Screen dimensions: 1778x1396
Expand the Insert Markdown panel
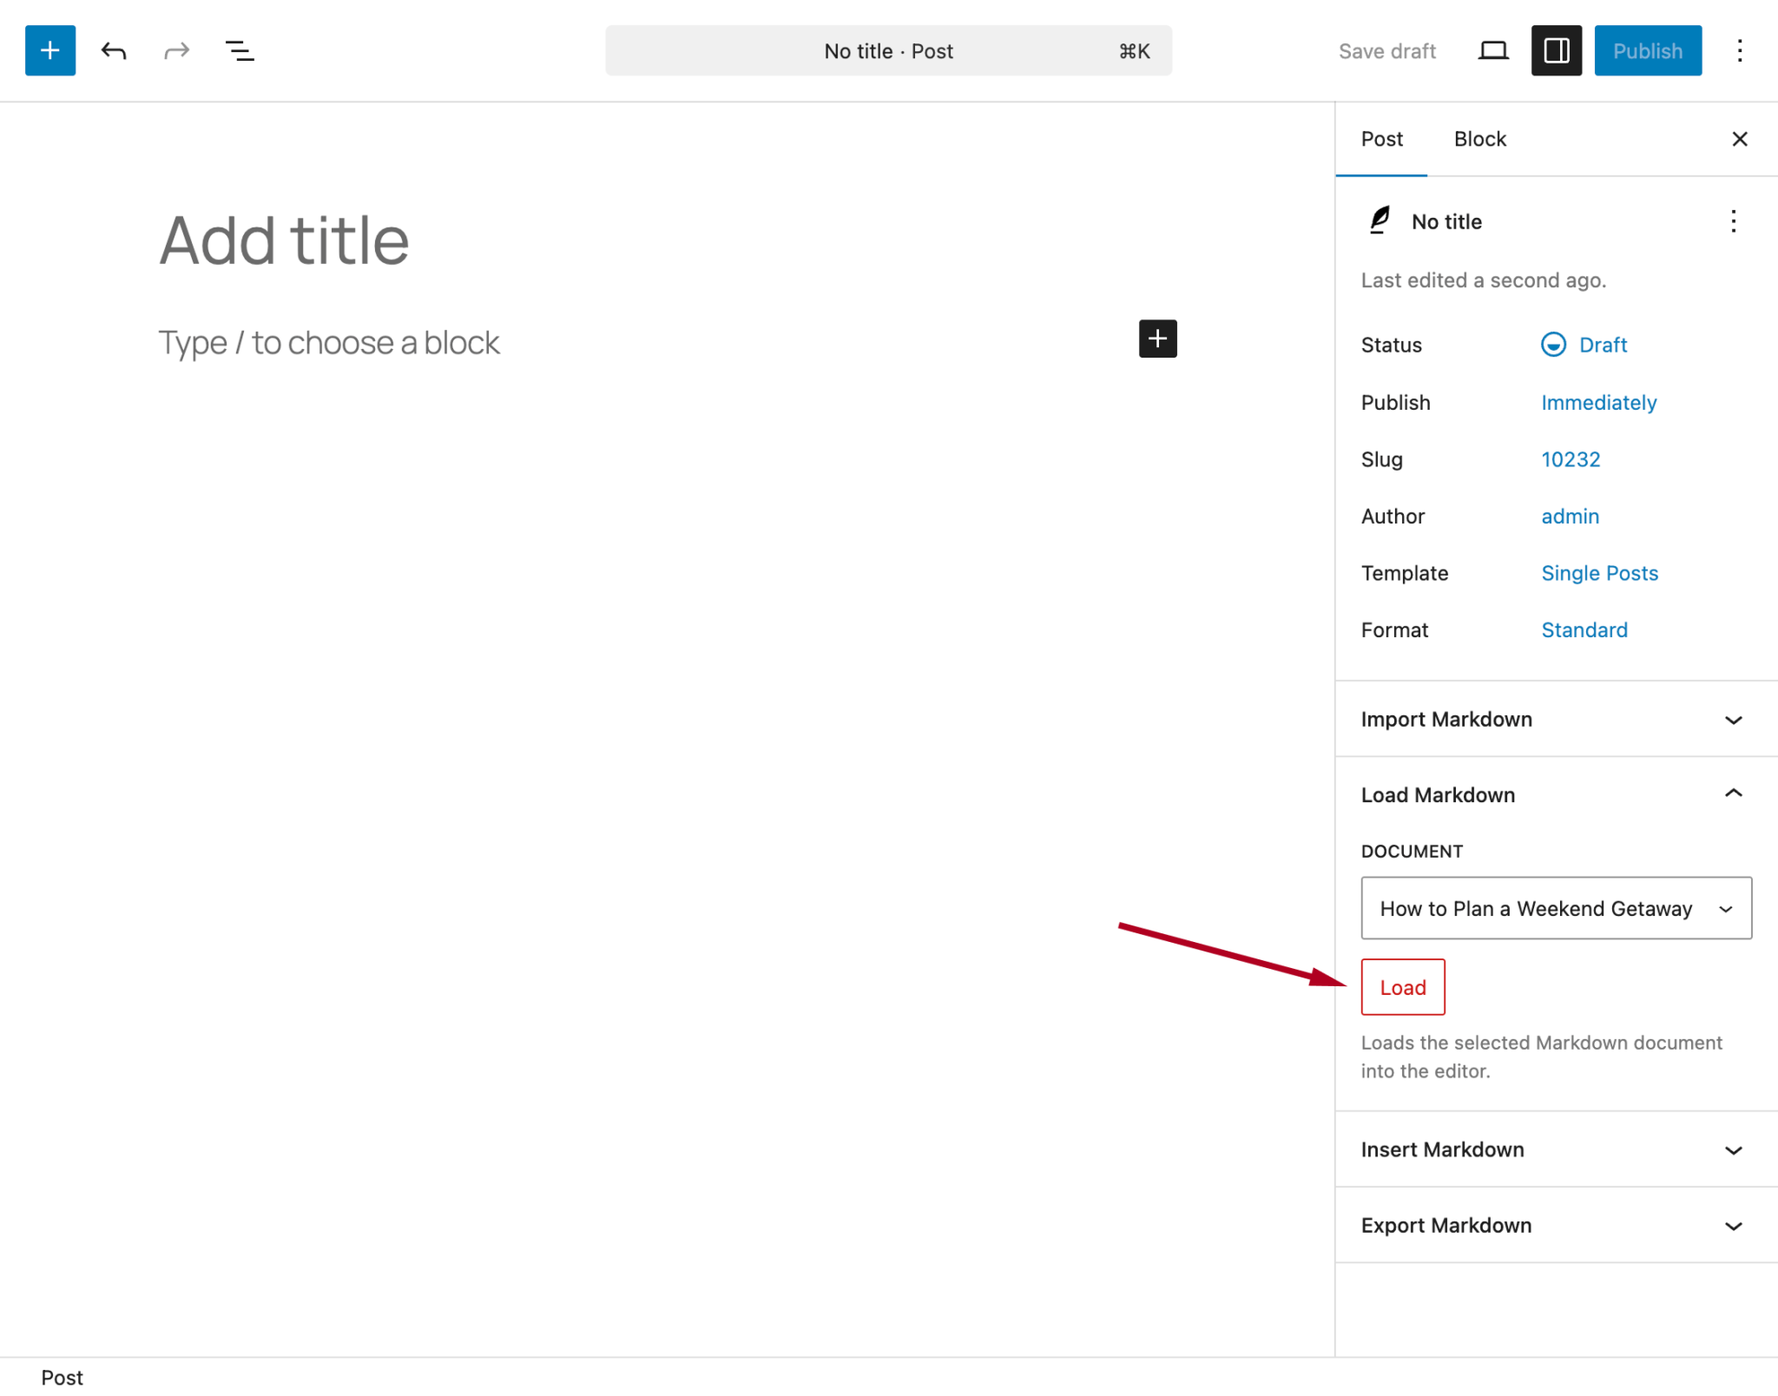point(1556,1149)
